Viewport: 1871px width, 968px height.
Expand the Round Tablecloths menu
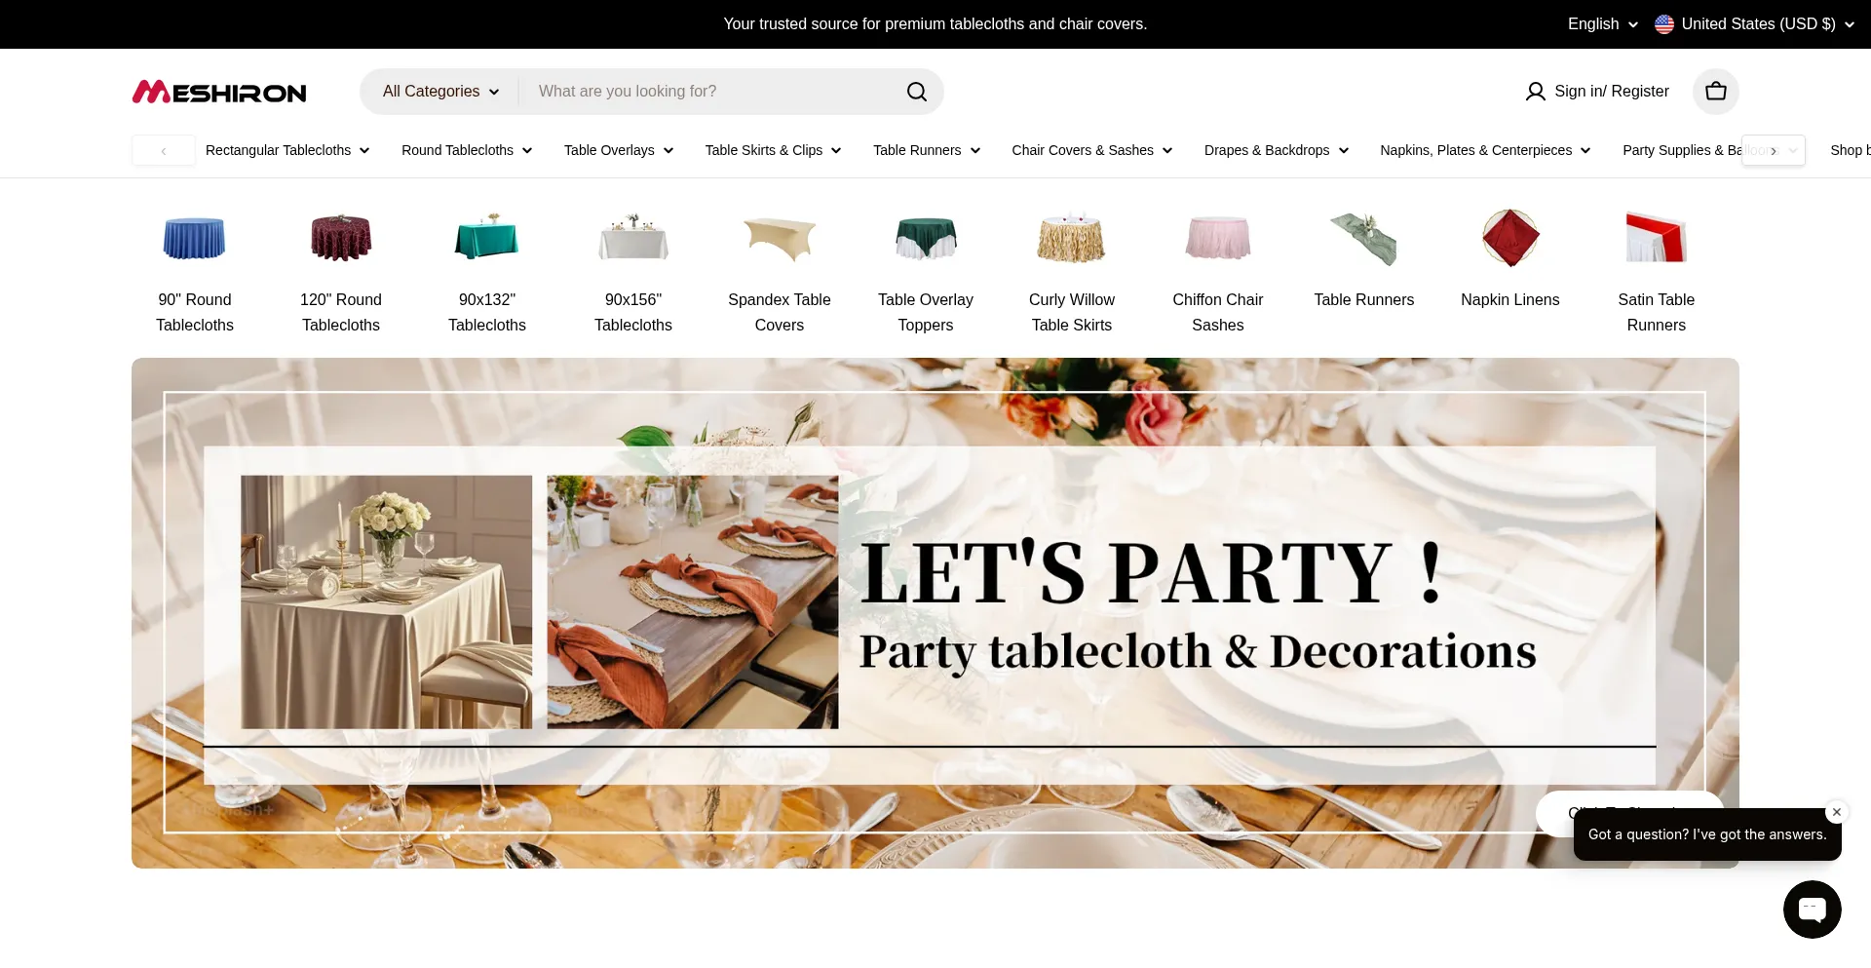(x=467, y=150)
